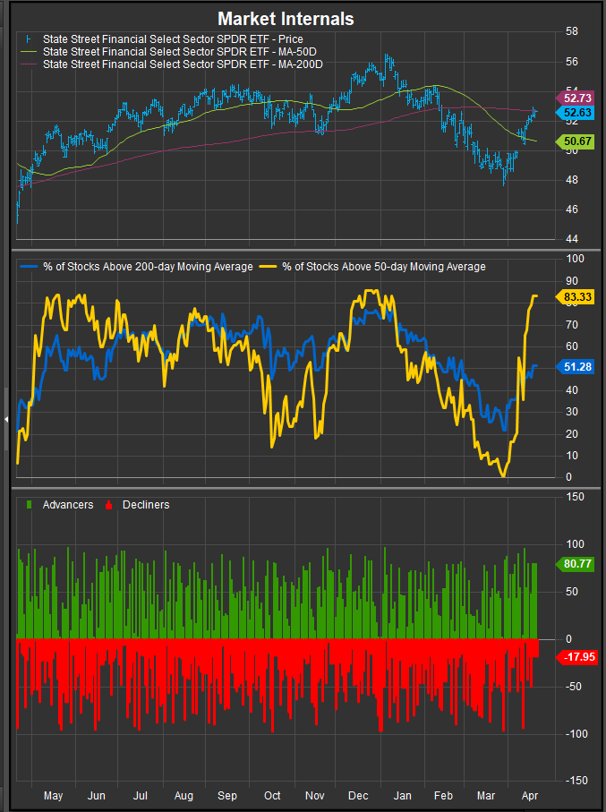The height and width of the screenshot is (812, 606).
Task: Select the green 50.67 MA-50D value tag
Action: point(576,141)
